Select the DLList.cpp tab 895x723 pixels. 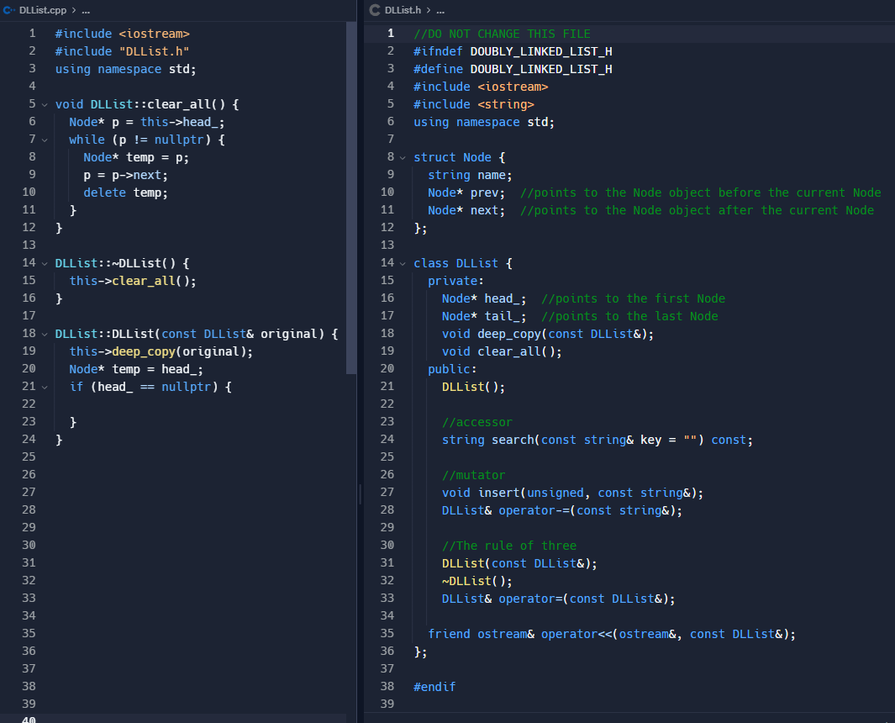[42, 10]
